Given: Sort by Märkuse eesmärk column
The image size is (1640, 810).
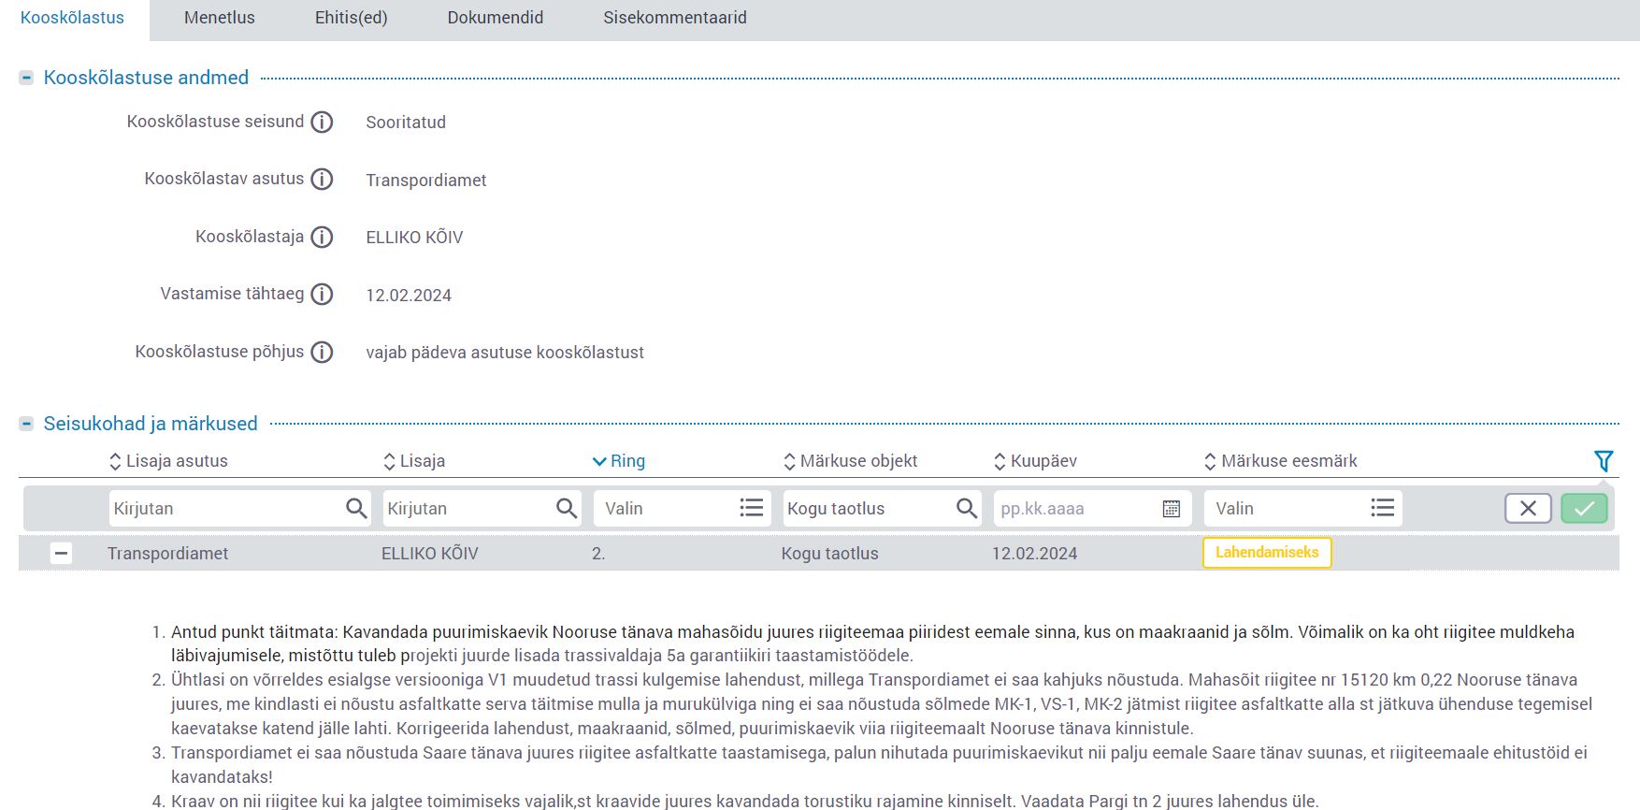Looking at the screenshot, I should point(1280,461).
